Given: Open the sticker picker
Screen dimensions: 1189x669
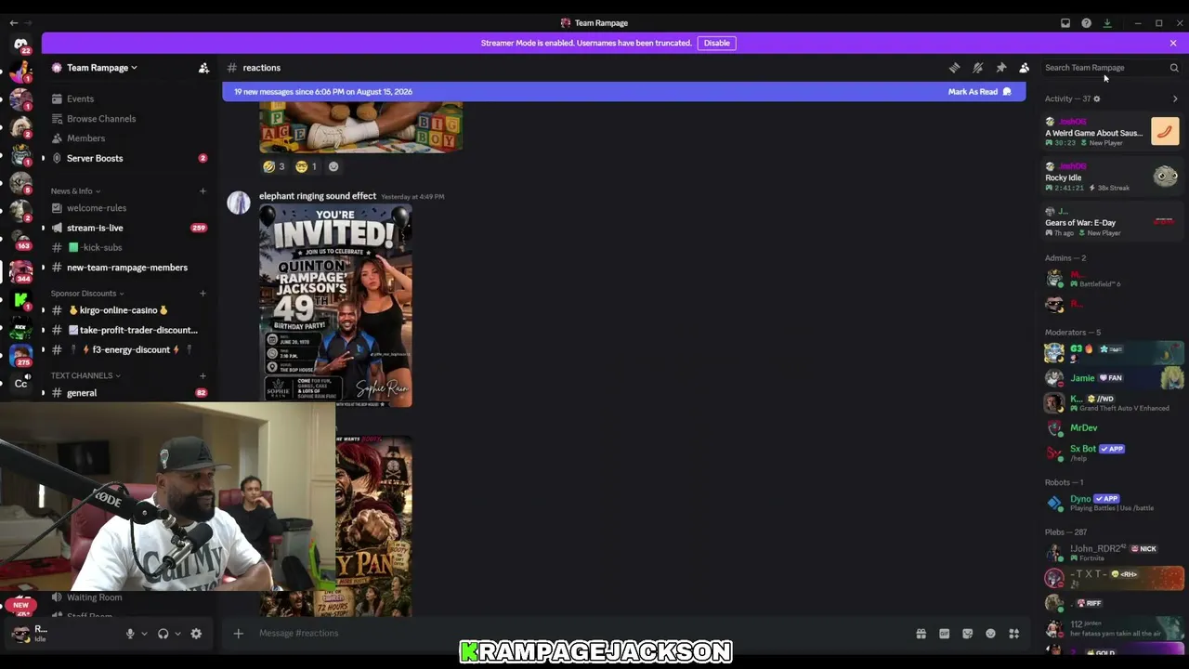Looking at the screenshot, I should point(967,634).
